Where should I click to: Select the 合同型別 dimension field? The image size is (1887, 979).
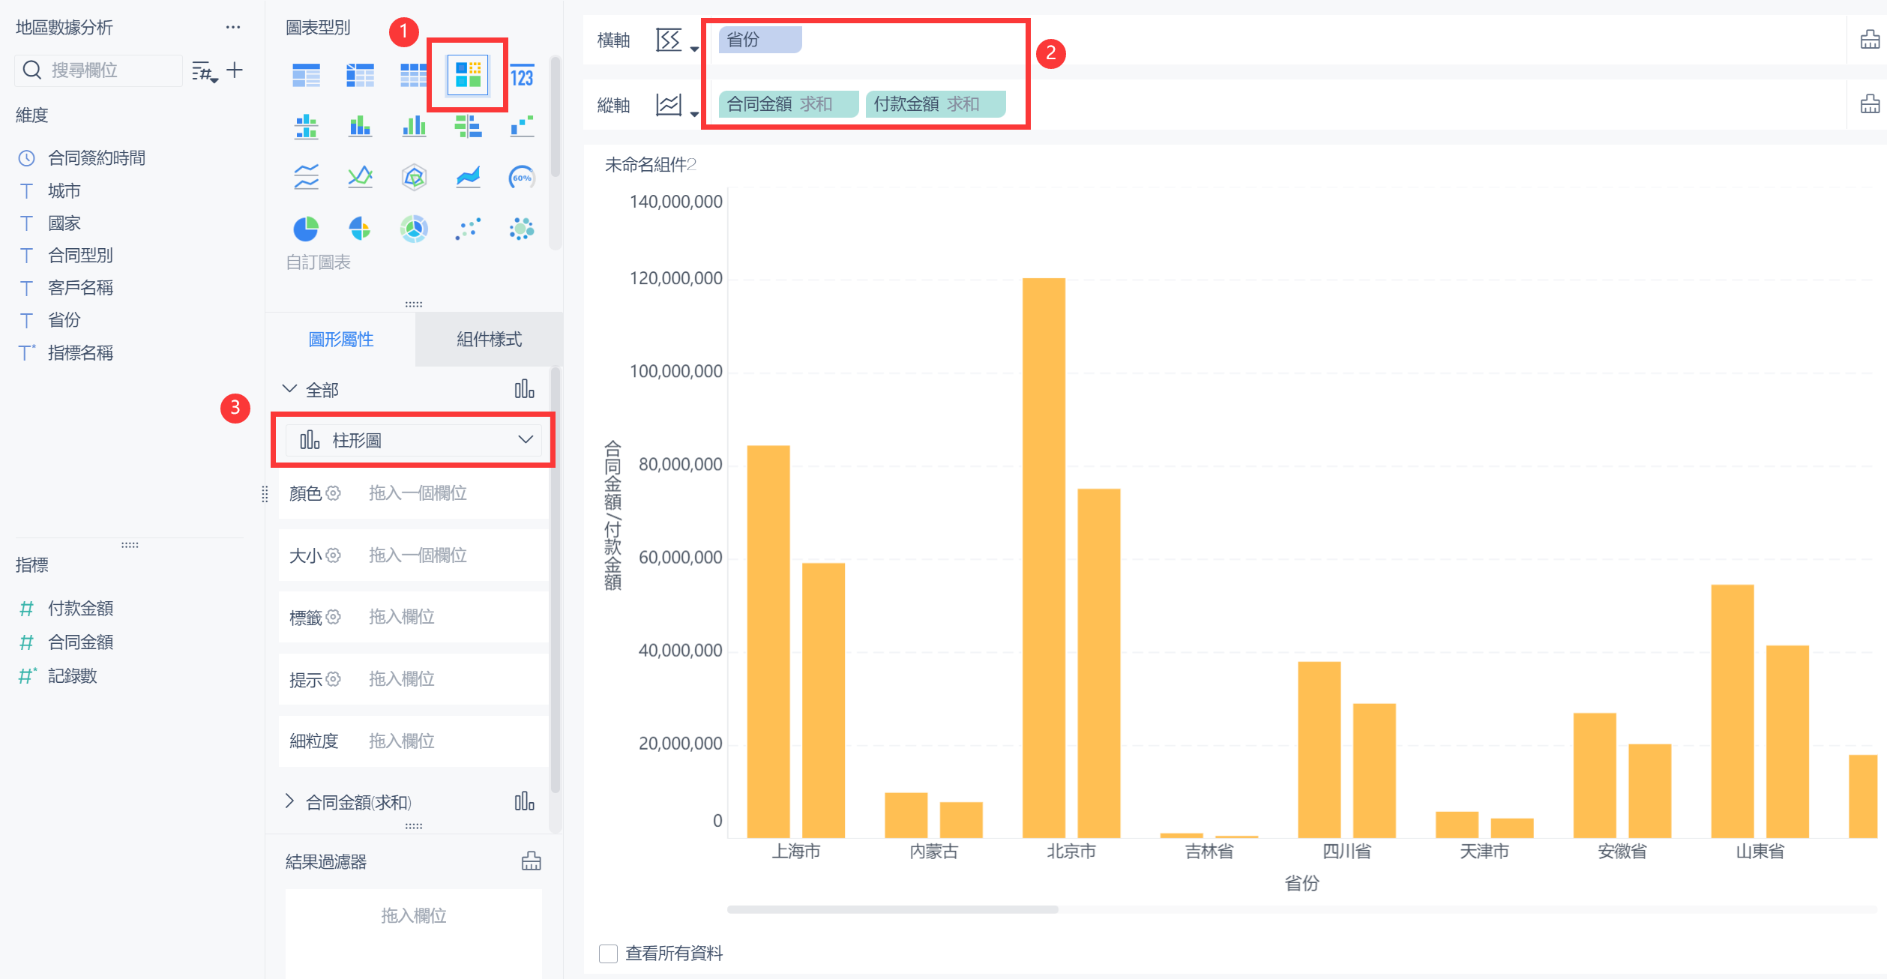(80, 256)
